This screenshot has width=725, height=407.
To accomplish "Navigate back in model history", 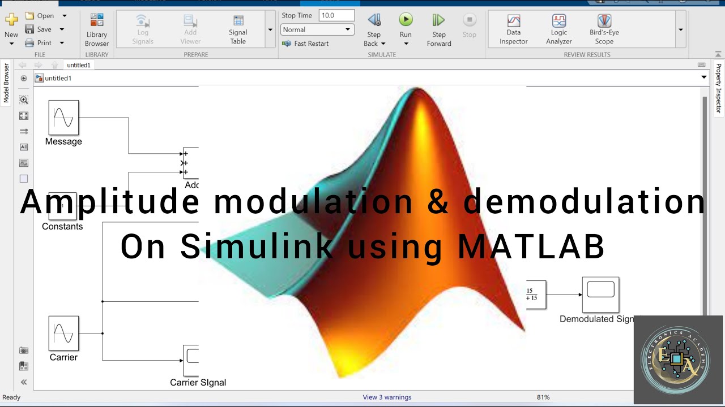I will [23, 65].
